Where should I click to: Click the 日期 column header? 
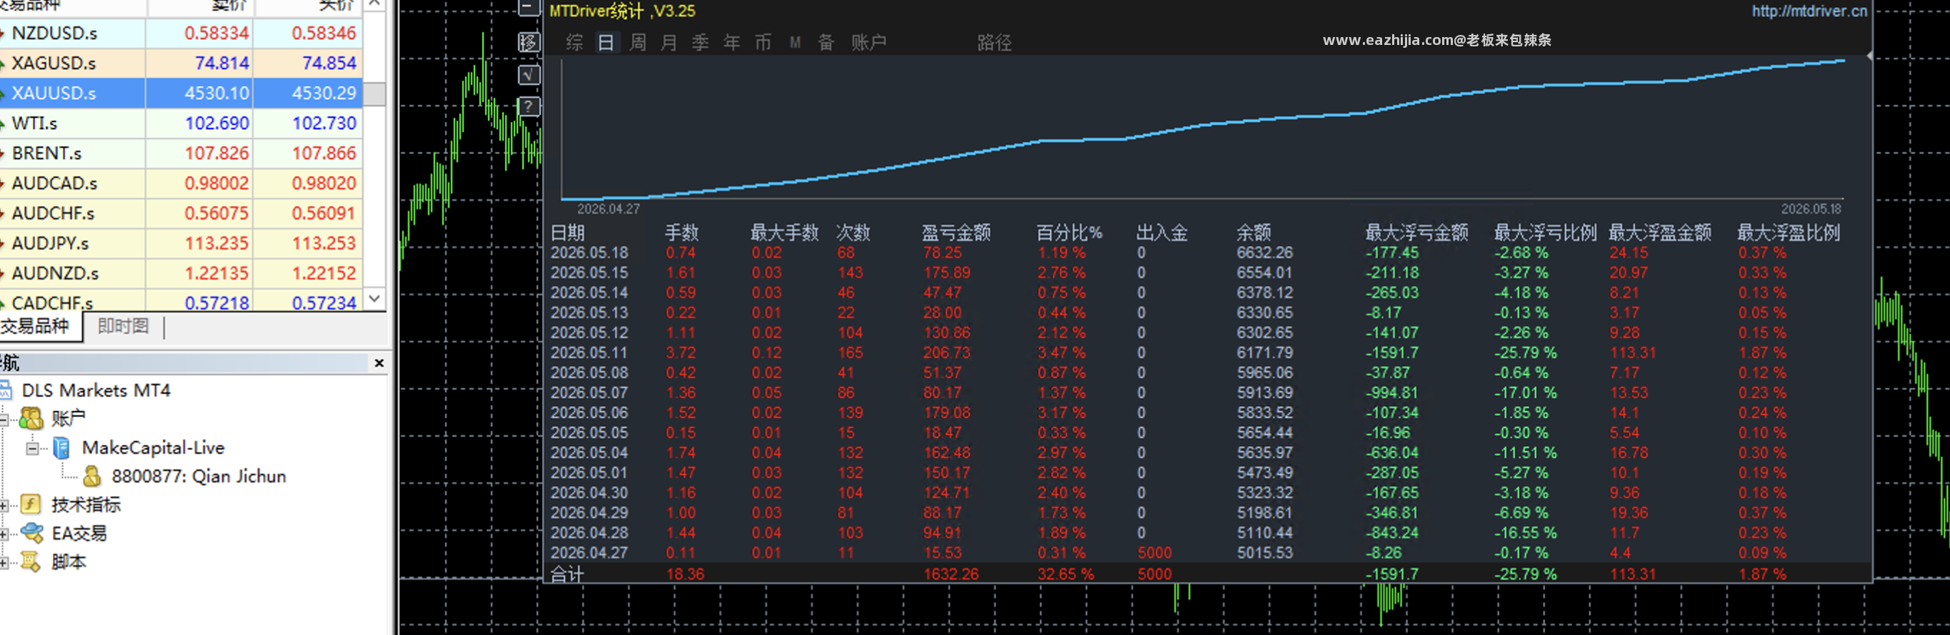[x=568, y=233]
